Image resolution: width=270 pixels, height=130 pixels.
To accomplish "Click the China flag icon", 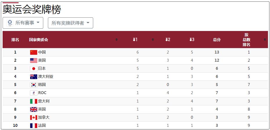I will pos(34,52).
